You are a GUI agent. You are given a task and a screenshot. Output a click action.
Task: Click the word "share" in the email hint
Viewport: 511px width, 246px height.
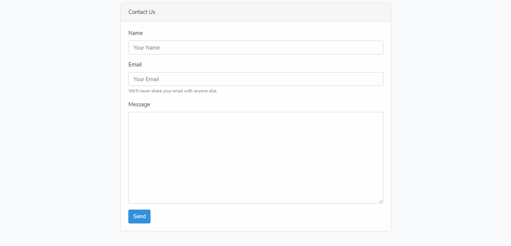click(x=156, y=91)
